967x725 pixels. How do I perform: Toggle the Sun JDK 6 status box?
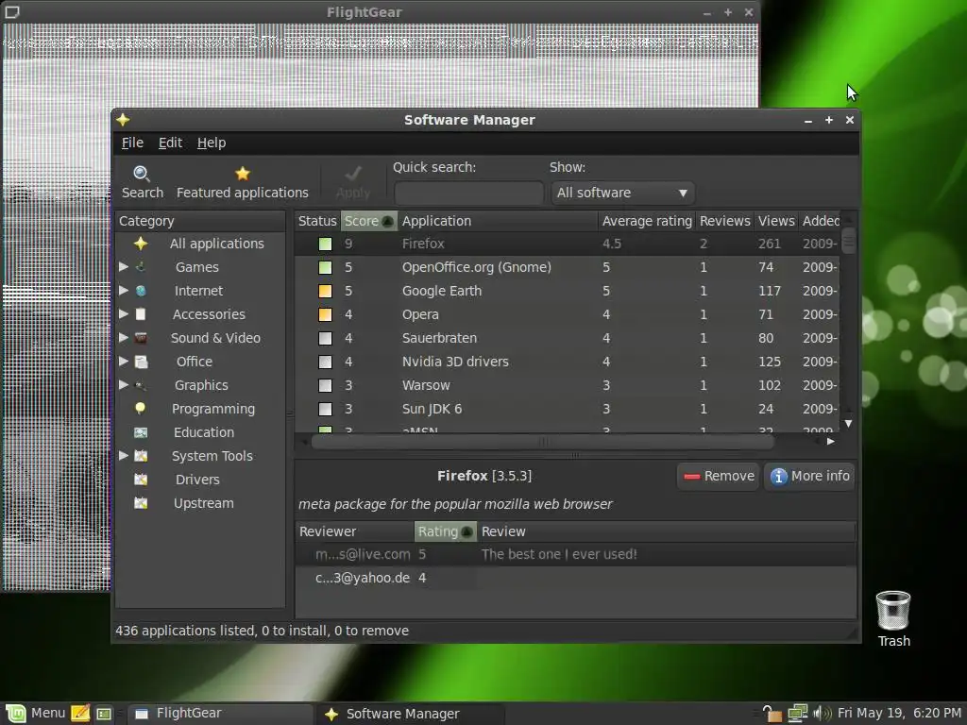[325, 409]
